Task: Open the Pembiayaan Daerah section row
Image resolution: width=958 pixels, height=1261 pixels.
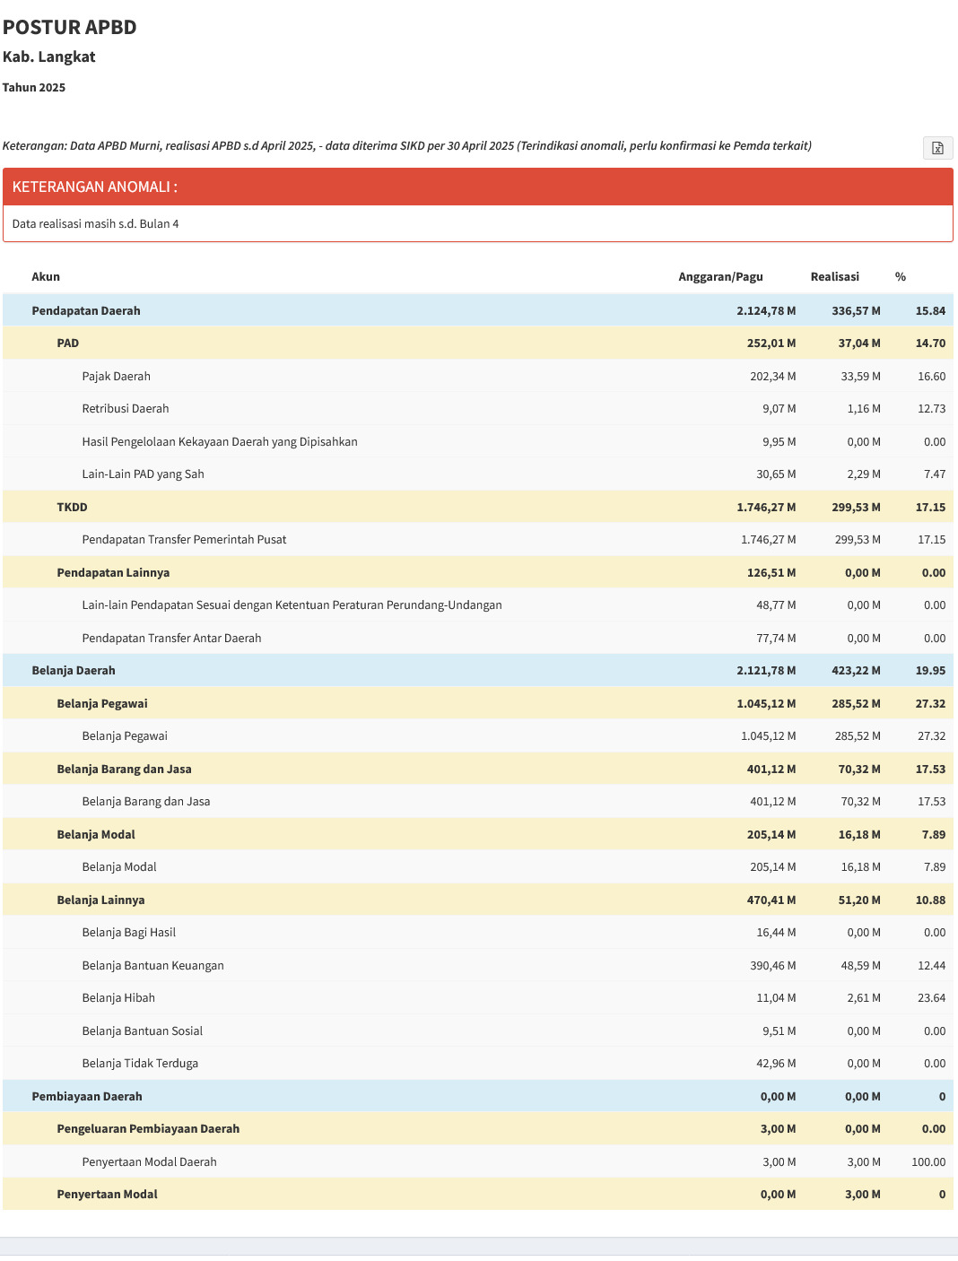Action: point(478,1096)
